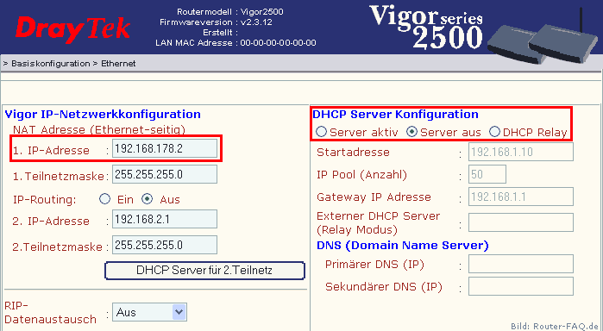
Task: Click the 1. Teilnetzmaske field
Action: click(165, 174)
